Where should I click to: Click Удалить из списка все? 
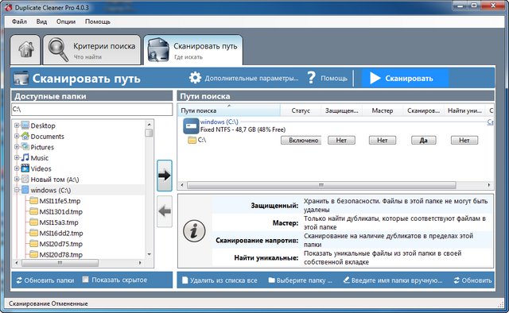220,280
